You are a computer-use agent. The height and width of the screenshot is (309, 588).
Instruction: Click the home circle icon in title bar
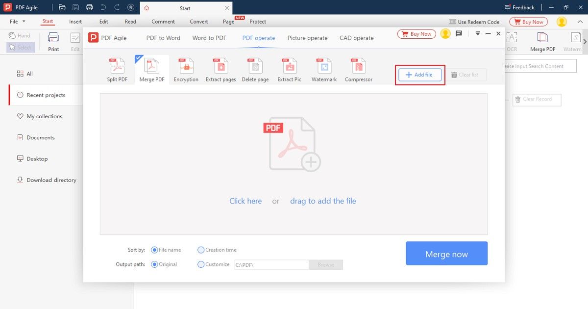(131, 7)
